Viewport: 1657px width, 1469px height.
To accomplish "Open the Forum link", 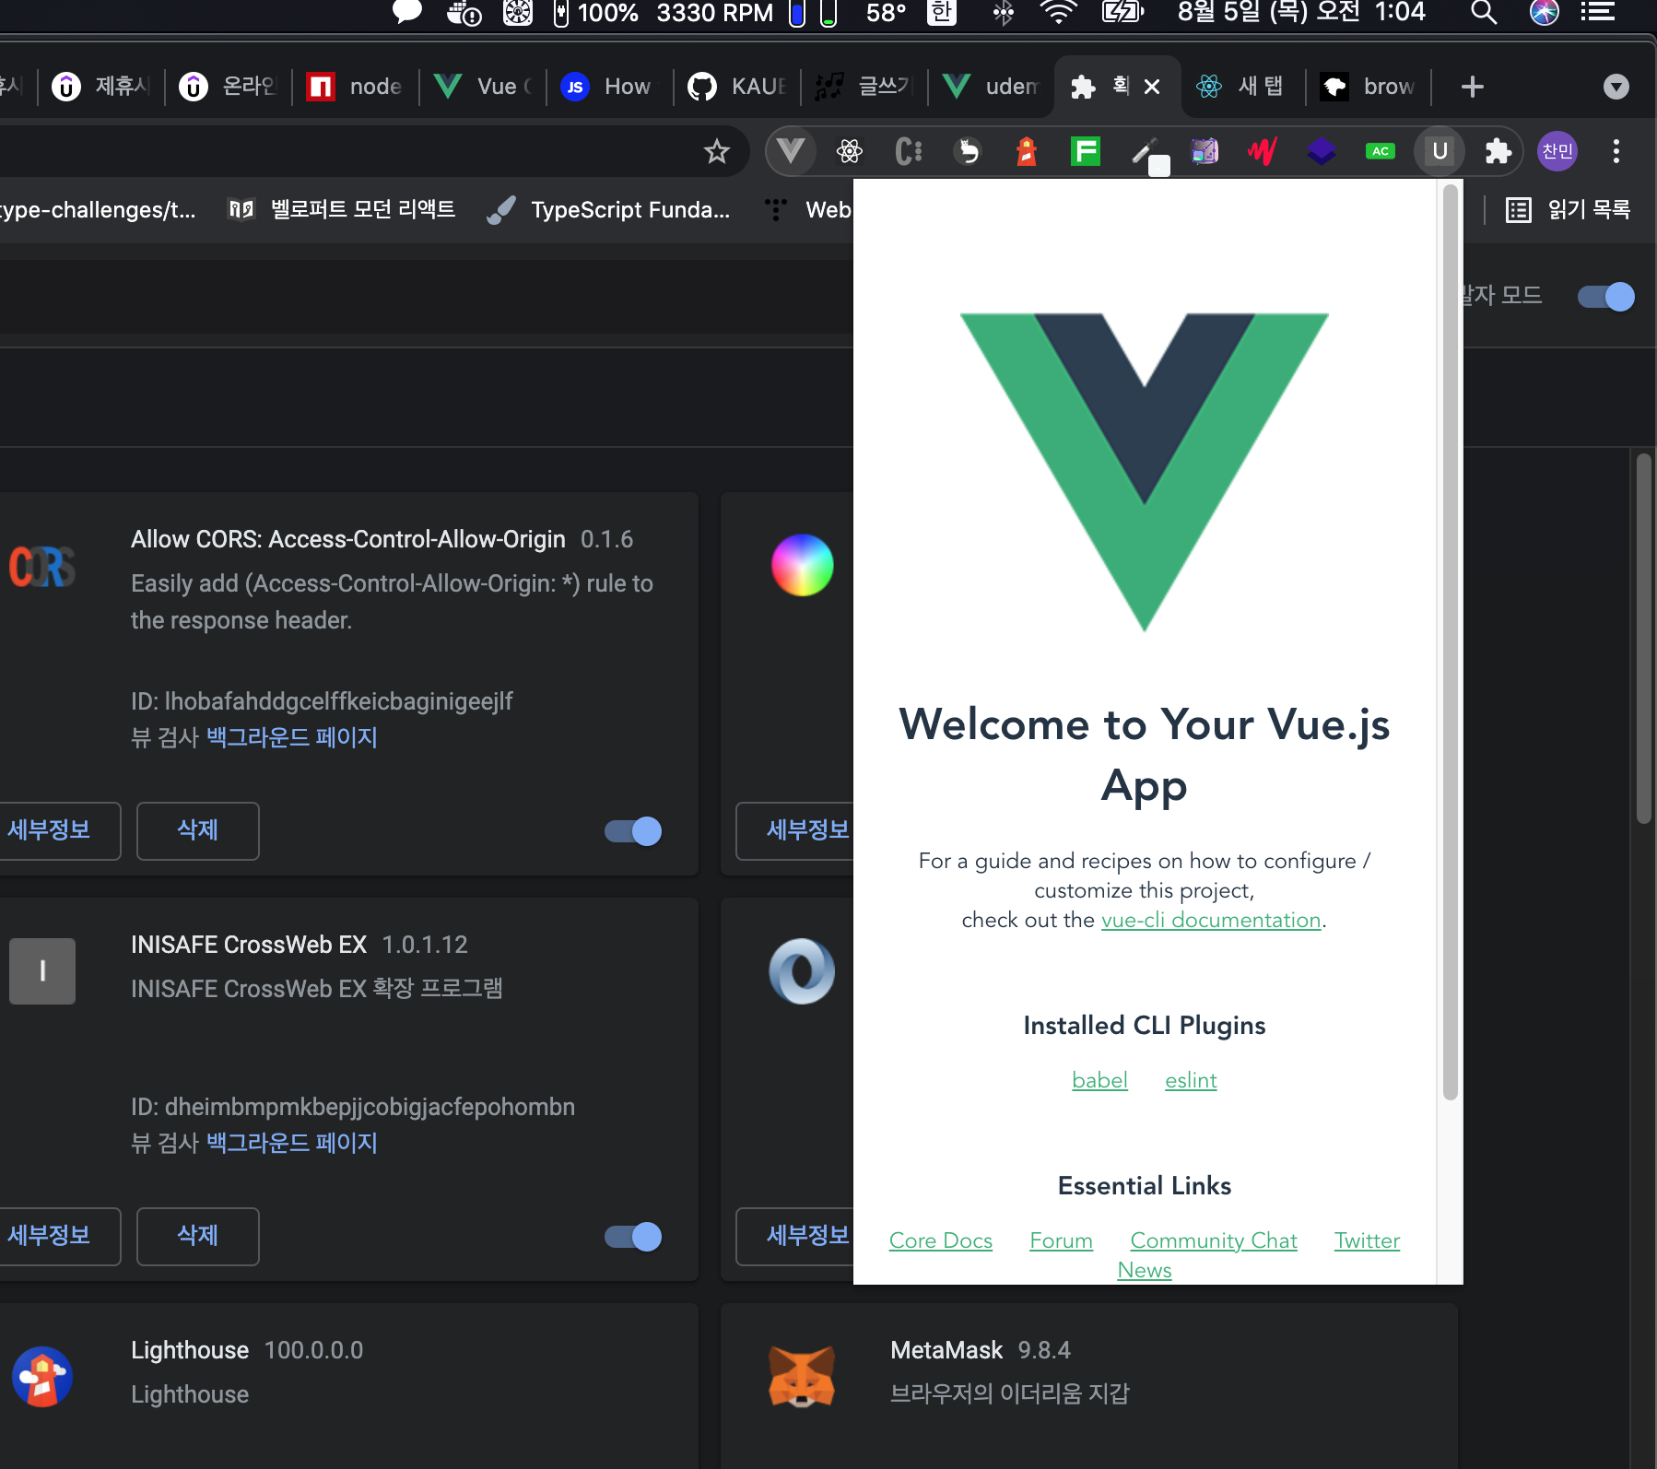I will point(1061,1240).
